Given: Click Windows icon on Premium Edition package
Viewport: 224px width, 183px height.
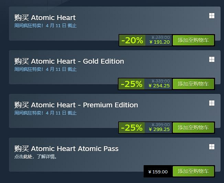Looking at the screenshot, I should click(x=212, y=103).
